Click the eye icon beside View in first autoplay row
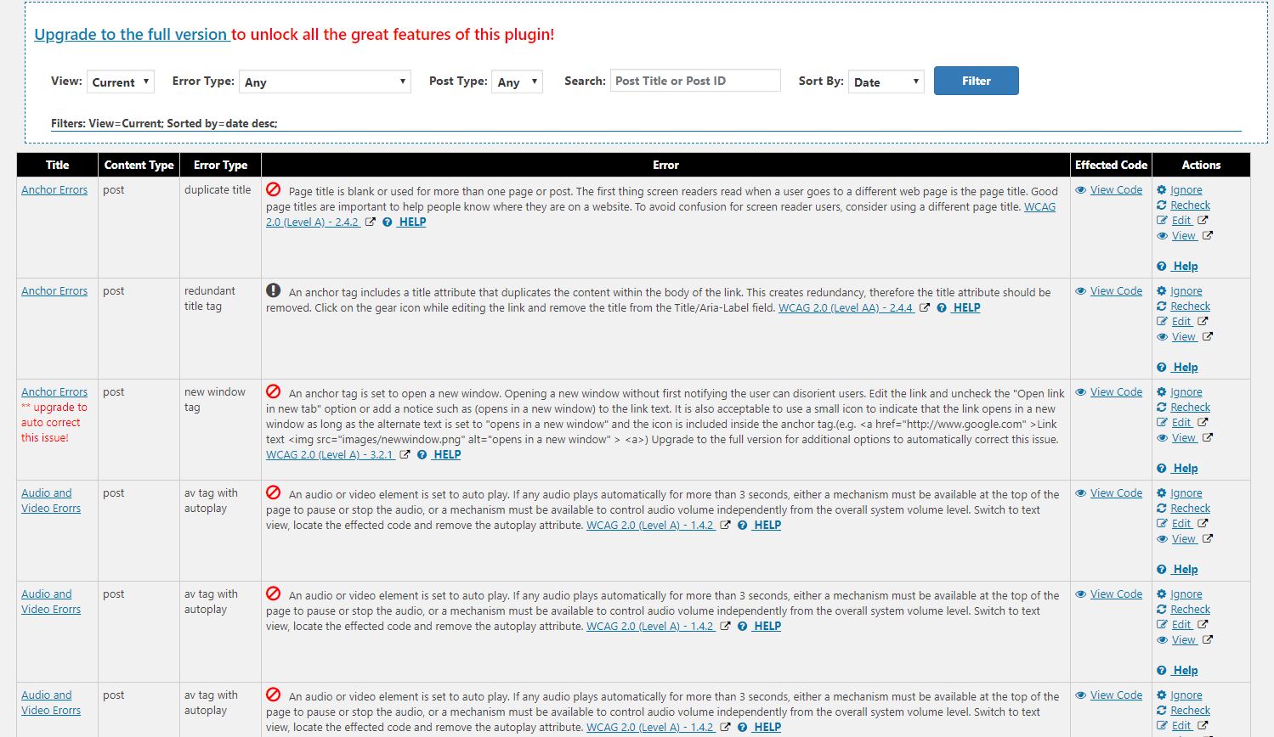Screen dimensions: 1274x737 1162,539
